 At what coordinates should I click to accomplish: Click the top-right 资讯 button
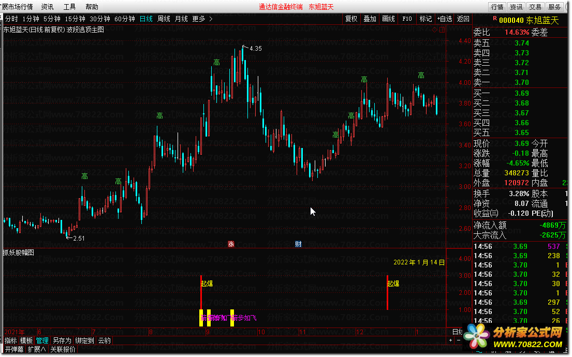[516, 7]
